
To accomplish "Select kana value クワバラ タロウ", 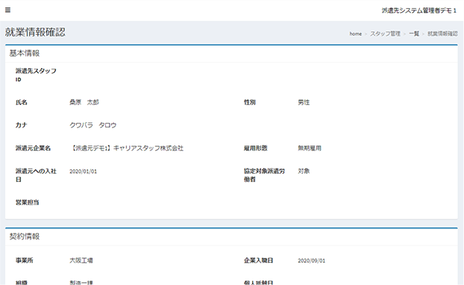I will click(93, 125).
